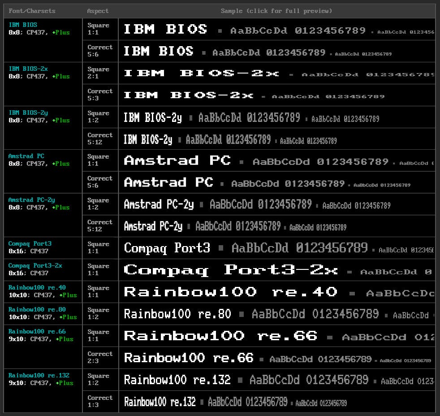Image resolution: width=440 pixels, height=416 pixels.
Task: Click +Plus label under IBM BIOS
Action: pos(61,32)
